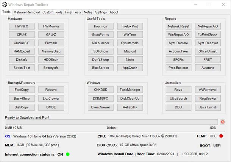The width and height of the screenshot is (231, 162).
Task: Switch to the Malware Removal tab
Action: (x=27, y=12)
